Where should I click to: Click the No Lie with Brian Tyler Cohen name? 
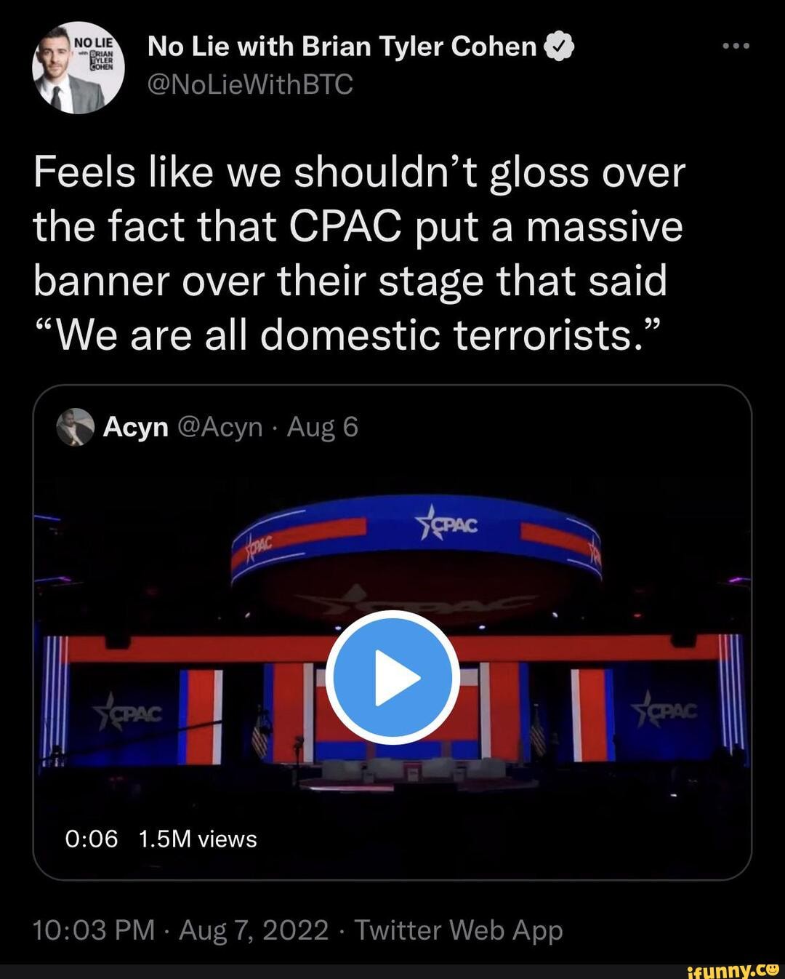point(342,47)
